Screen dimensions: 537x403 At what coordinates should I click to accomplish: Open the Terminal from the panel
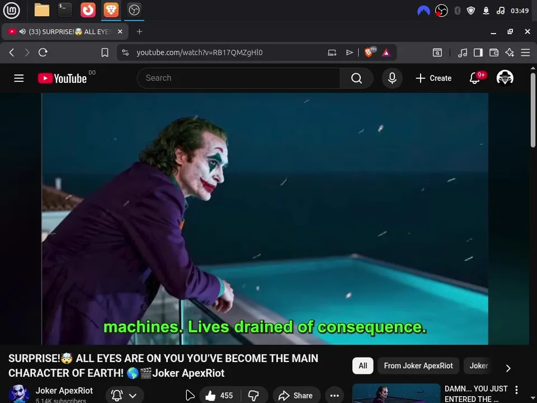(x=65, y=10)
